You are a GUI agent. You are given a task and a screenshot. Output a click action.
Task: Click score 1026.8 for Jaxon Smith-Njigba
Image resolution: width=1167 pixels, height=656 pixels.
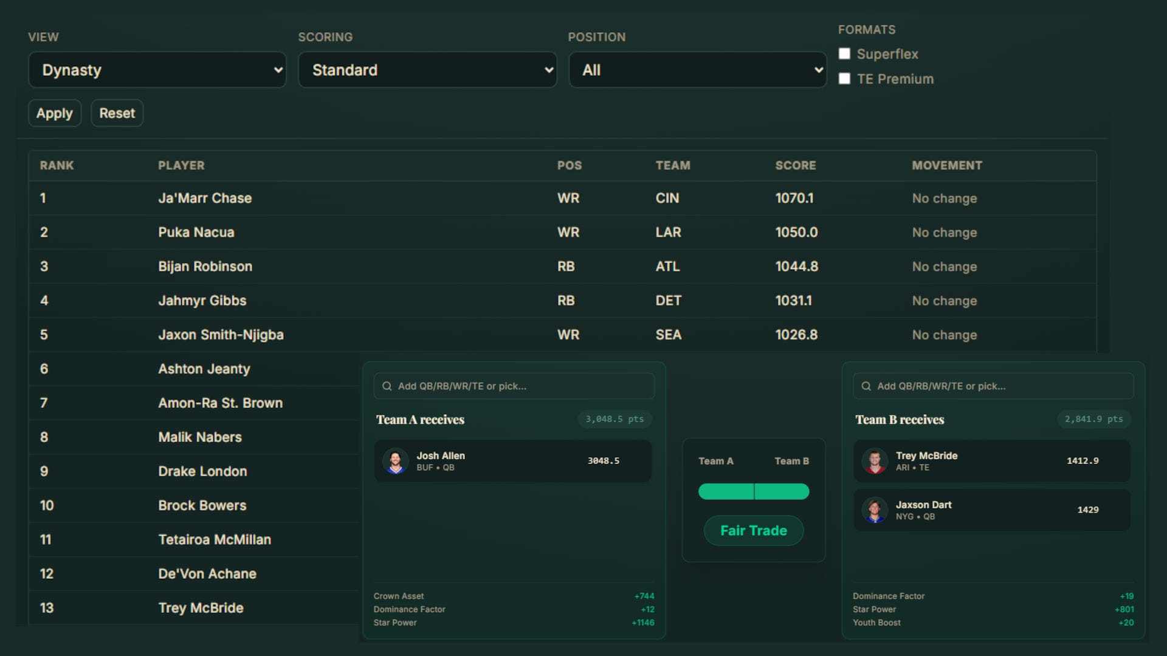(x=796, y=335)
